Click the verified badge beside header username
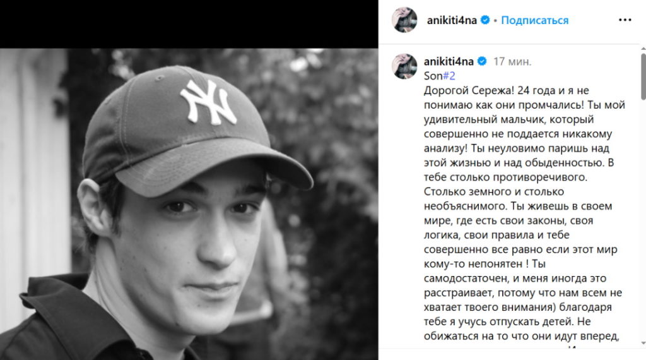The image size is (646, 360). coord(485,20)
